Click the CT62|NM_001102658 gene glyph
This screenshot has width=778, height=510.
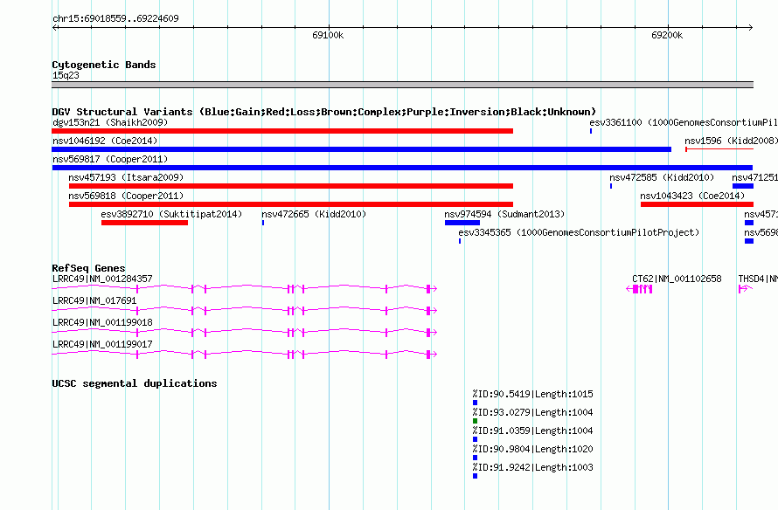639,289
